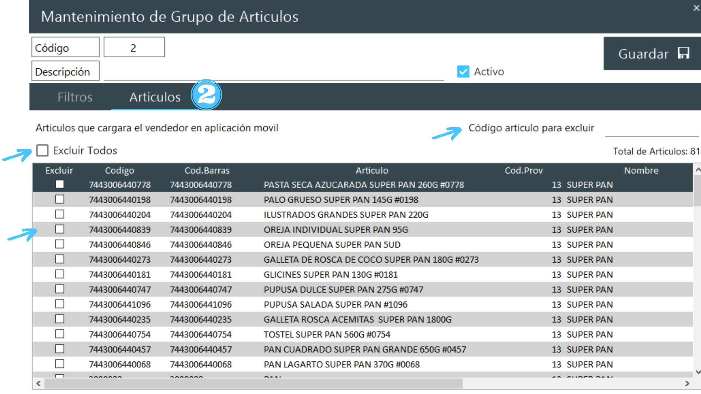Enable the Excluir Todos checkbox
The height and width of the screenshot is (394, 701).
(x=42, y=150)
